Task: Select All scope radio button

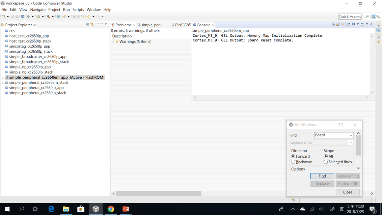Action: click(x=326, y=156)
